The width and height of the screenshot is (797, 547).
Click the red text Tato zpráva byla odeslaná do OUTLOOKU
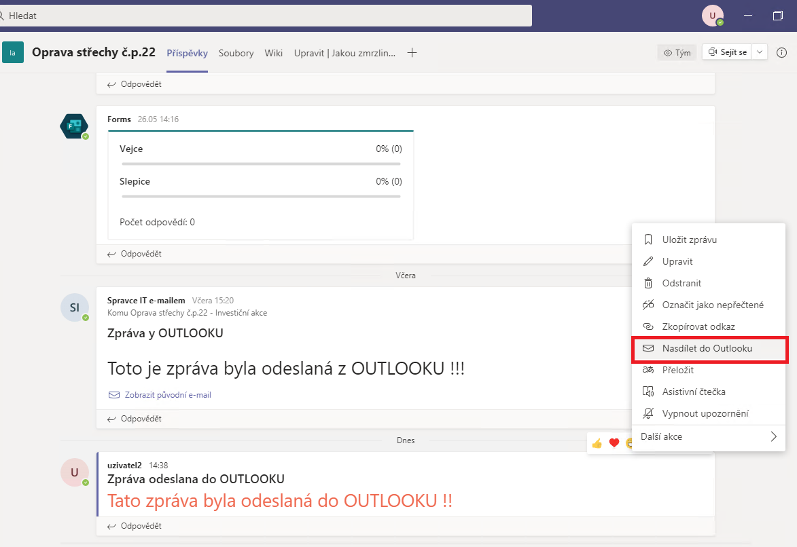point(279,501)
